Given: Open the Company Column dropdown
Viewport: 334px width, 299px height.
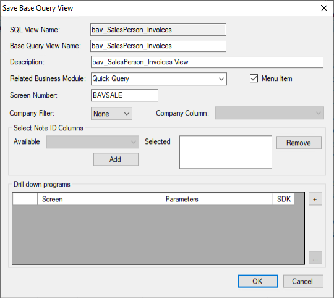Looking at the screenshot, I should click(270, 113).
